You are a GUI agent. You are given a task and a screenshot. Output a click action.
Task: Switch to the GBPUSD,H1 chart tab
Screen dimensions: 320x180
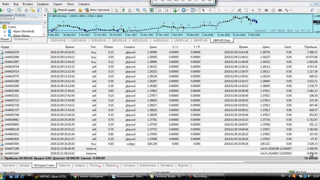tap(119, 40)
